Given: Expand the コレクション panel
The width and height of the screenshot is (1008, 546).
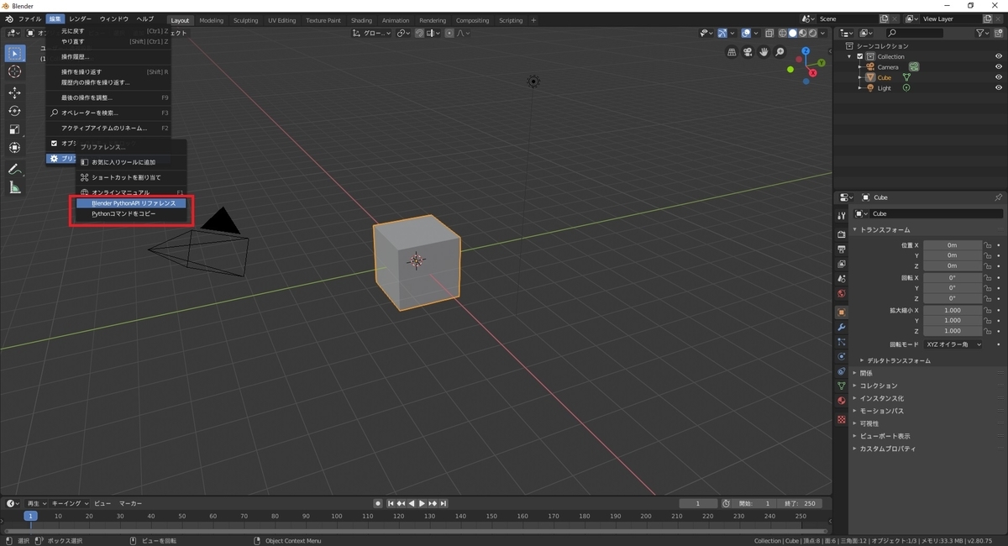Looking at the screenshot, I should tap(878, 386).
